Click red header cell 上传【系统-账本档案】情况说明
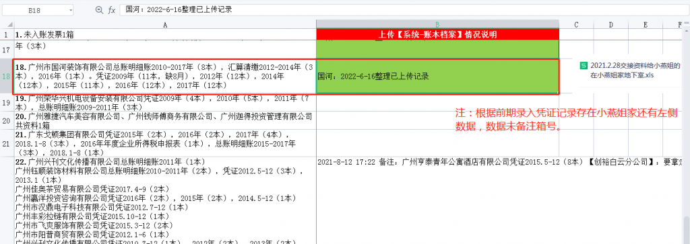The image size is (690, 244). pos(438,35)
